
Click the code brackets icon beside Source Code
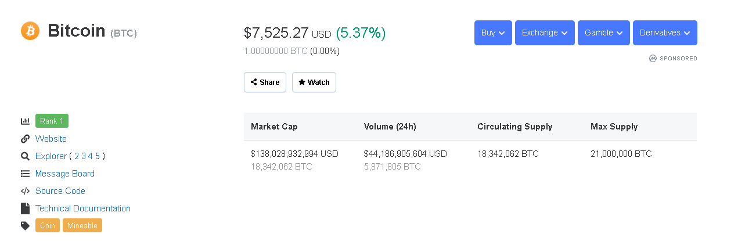[25, 191]
